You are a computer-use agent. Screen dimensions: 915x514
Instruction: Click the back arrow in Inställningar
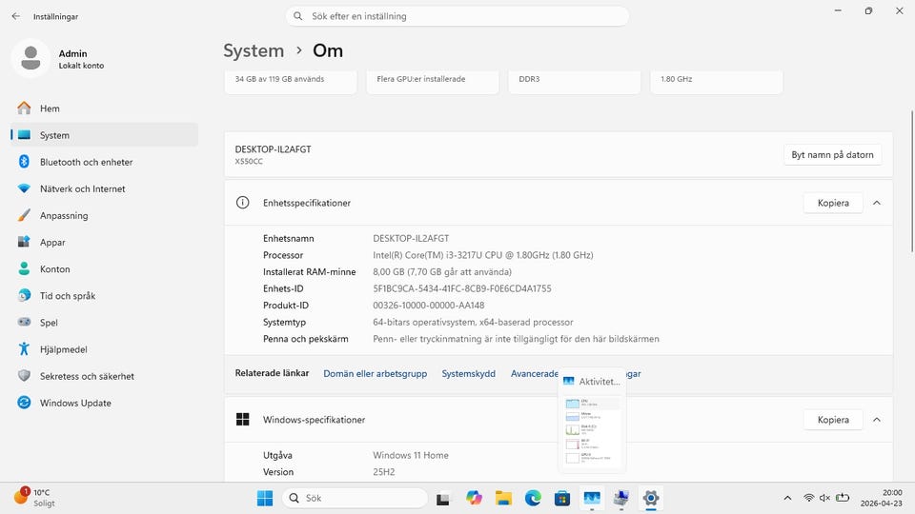point(15,16)
